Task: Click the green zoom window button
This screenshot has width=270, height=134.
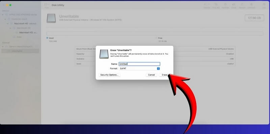Action: tap(10, 5)
